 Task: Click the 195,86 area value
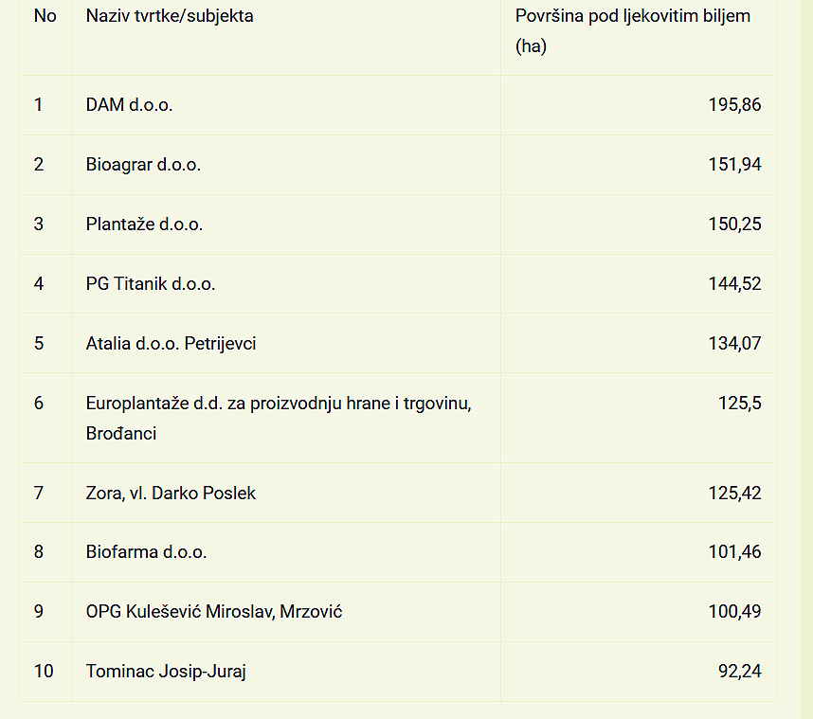(734, 105)
